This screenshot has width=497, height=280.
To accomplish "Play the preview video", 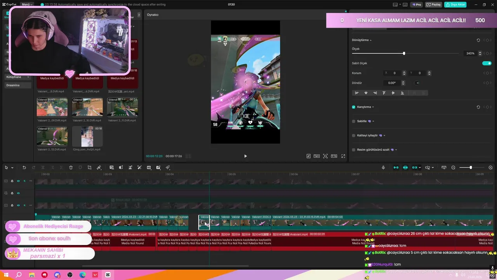I will (x=245, y=156).
